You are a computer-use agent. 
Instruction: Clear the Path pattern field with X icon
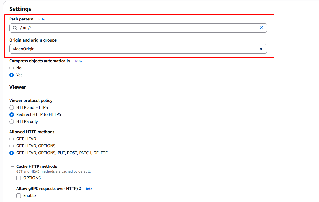261,28
